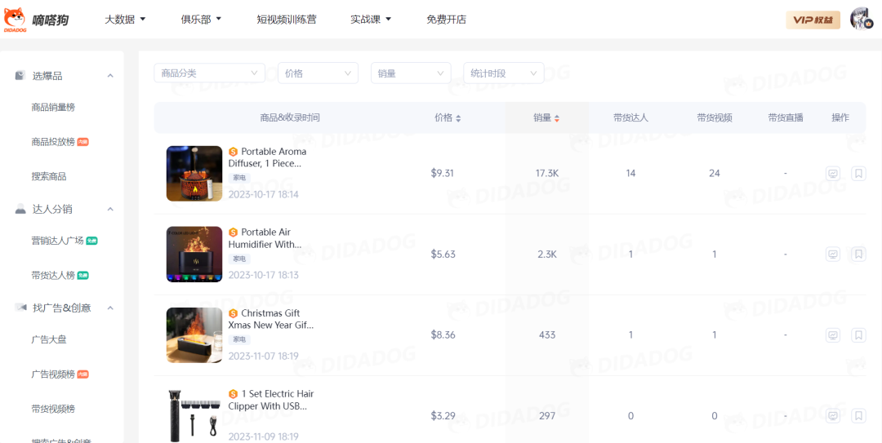Collapse the 选爆品 sidebar section
Viewport: 882px width, 443px height.
(x=110, y=76)
